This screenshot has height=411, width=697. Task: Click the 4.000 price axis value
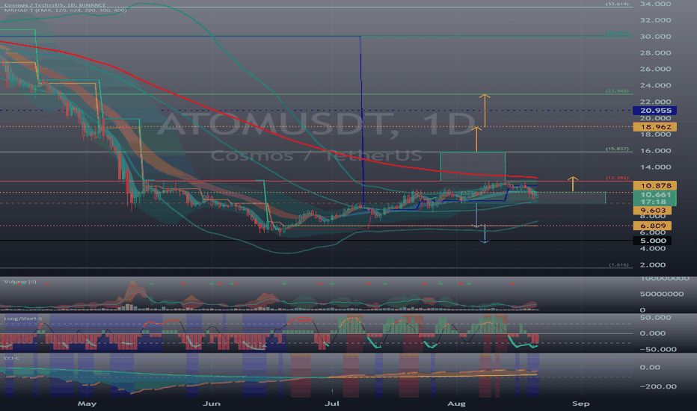653,248
